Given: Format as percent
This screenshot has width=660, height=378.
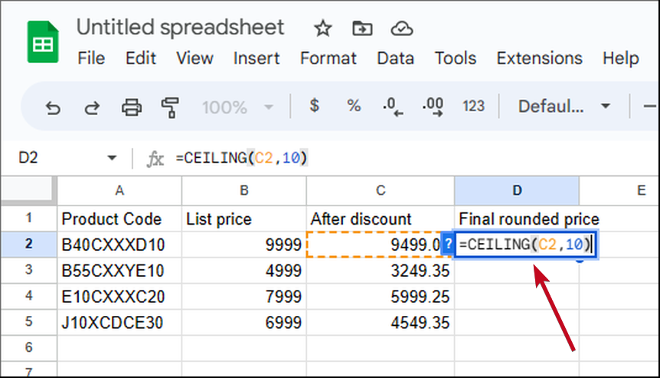Looking at the screenshot, I should point(354,106).
